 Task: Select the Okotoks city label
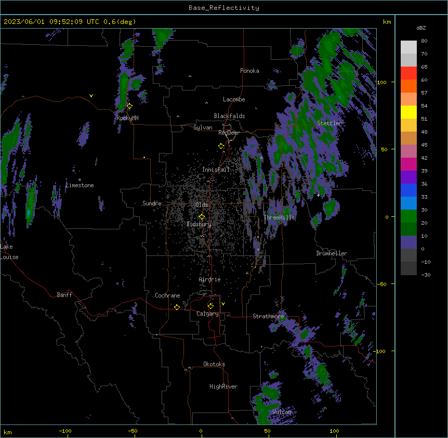tap(214, 364)
